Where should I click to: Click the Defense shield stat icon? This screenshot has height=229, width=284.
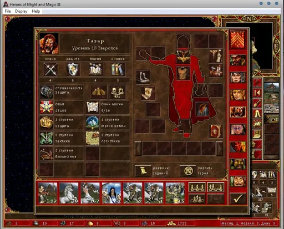tap(73, 69)
